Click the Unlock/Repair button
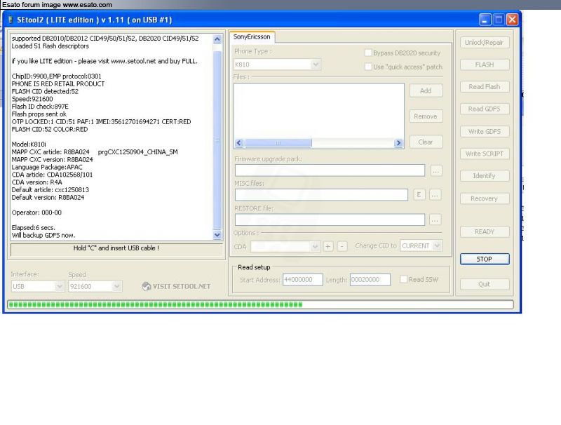Image resolution: width=561 pixels, height=425 pixels. (x=484, y=43)
